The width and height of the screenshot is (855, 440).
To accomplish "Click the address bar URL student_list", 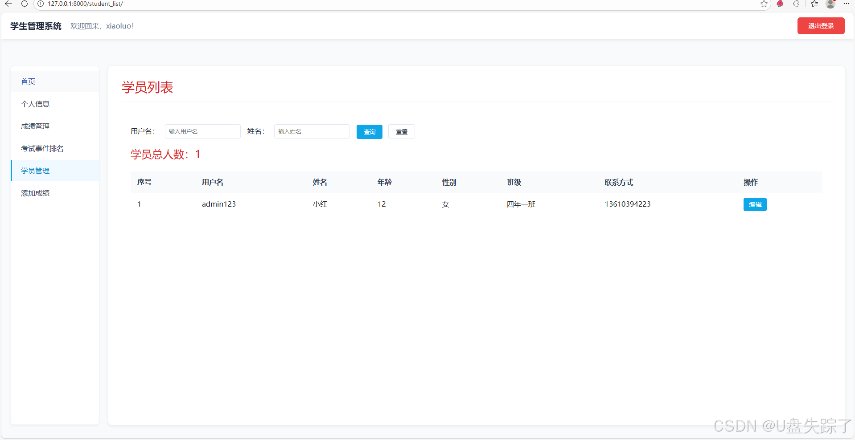I will (86, 4).
